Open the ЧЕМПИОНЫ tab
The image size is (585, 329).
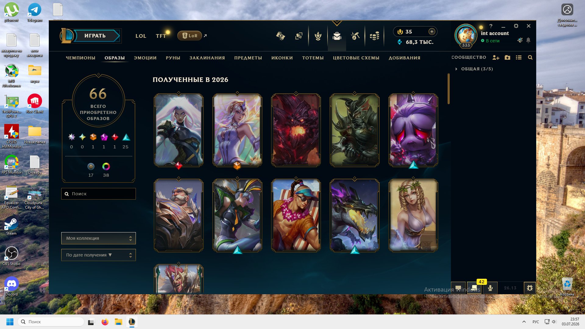click(x=80, y=58)
